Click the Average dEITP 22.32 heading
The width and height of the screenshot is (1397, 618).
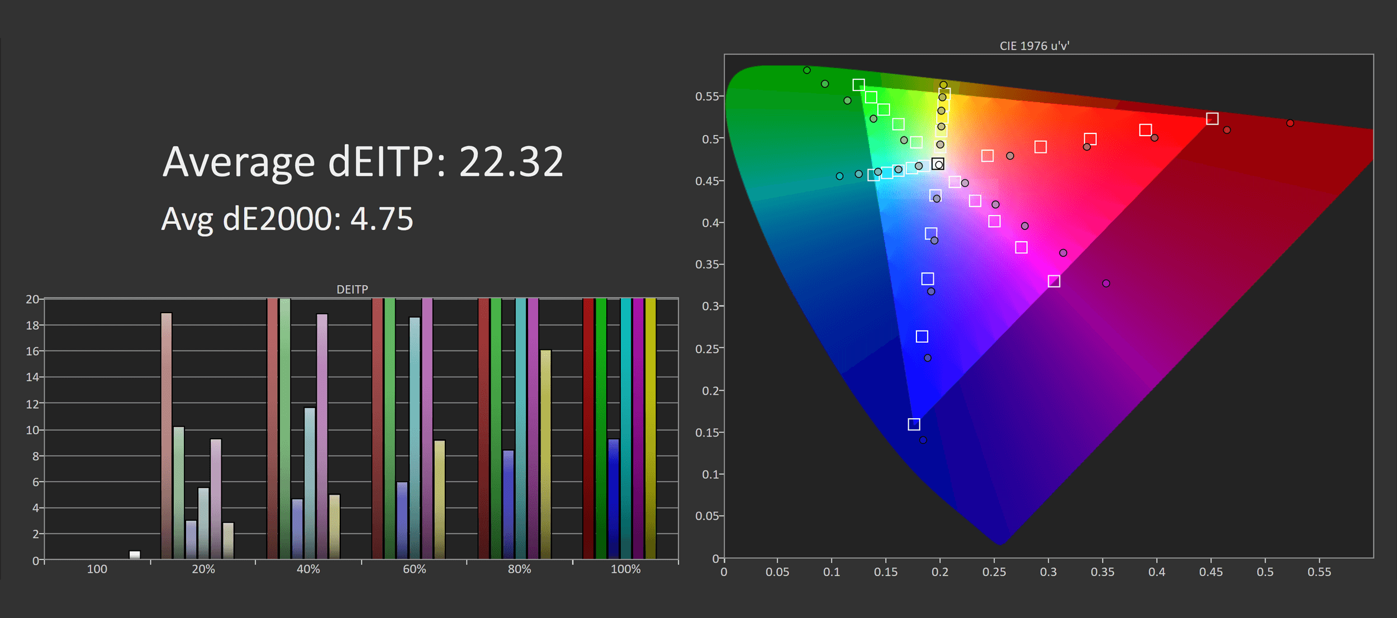tap(363, 162)
